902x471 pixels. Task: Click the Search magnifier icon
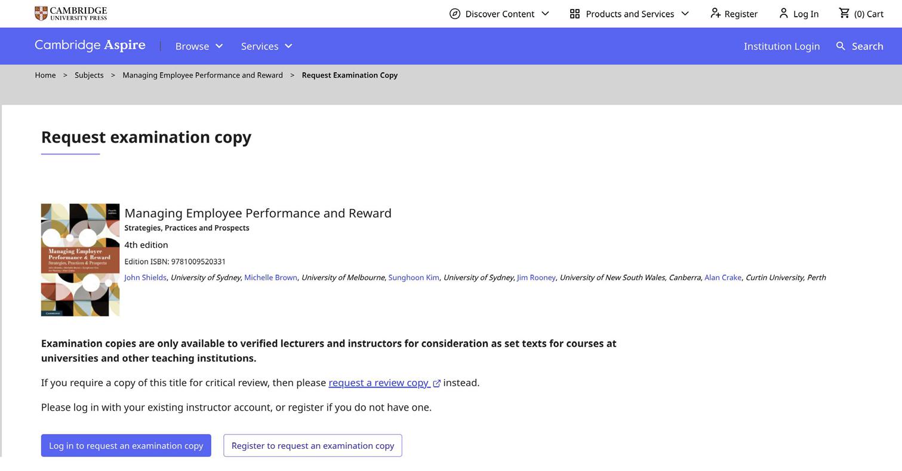[841, 46]
